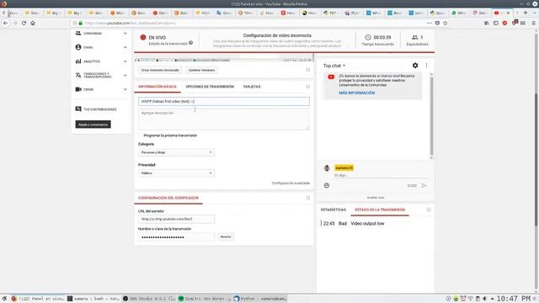Open Más información link in chat

coord(357,93)
